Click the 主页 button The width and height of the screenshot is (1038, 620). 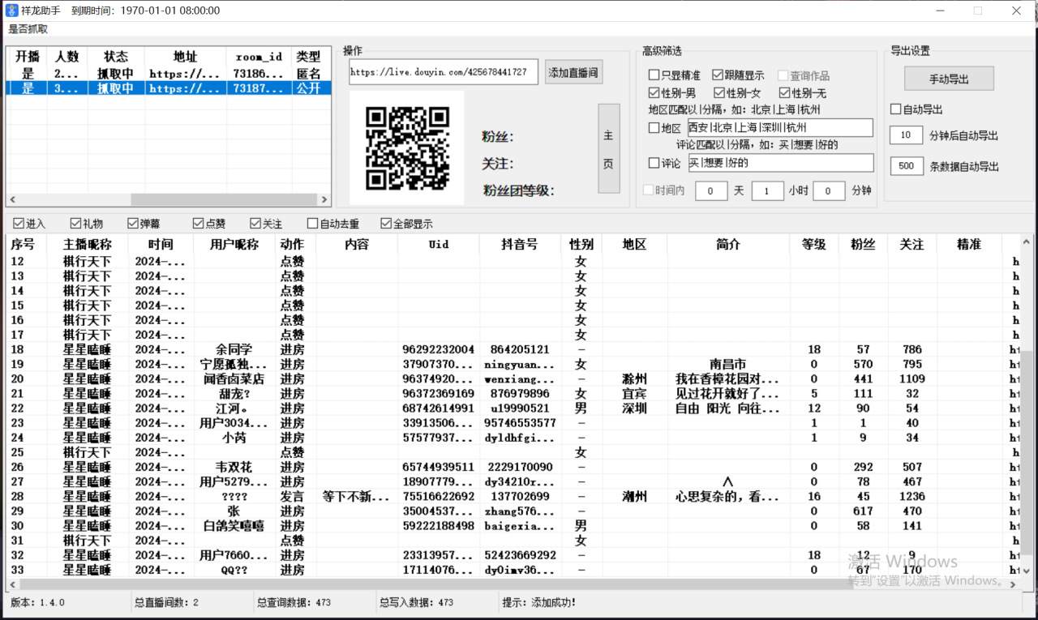coord(608,148)
